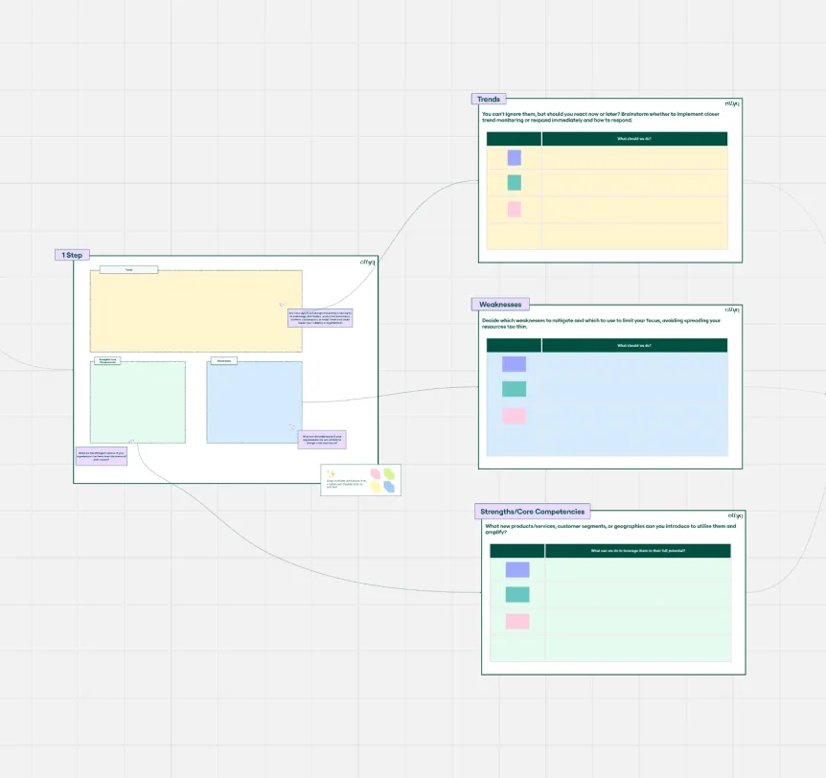Click the logo in the Weaknesses frame
This screenshot has width=826, height=778.
732,309
